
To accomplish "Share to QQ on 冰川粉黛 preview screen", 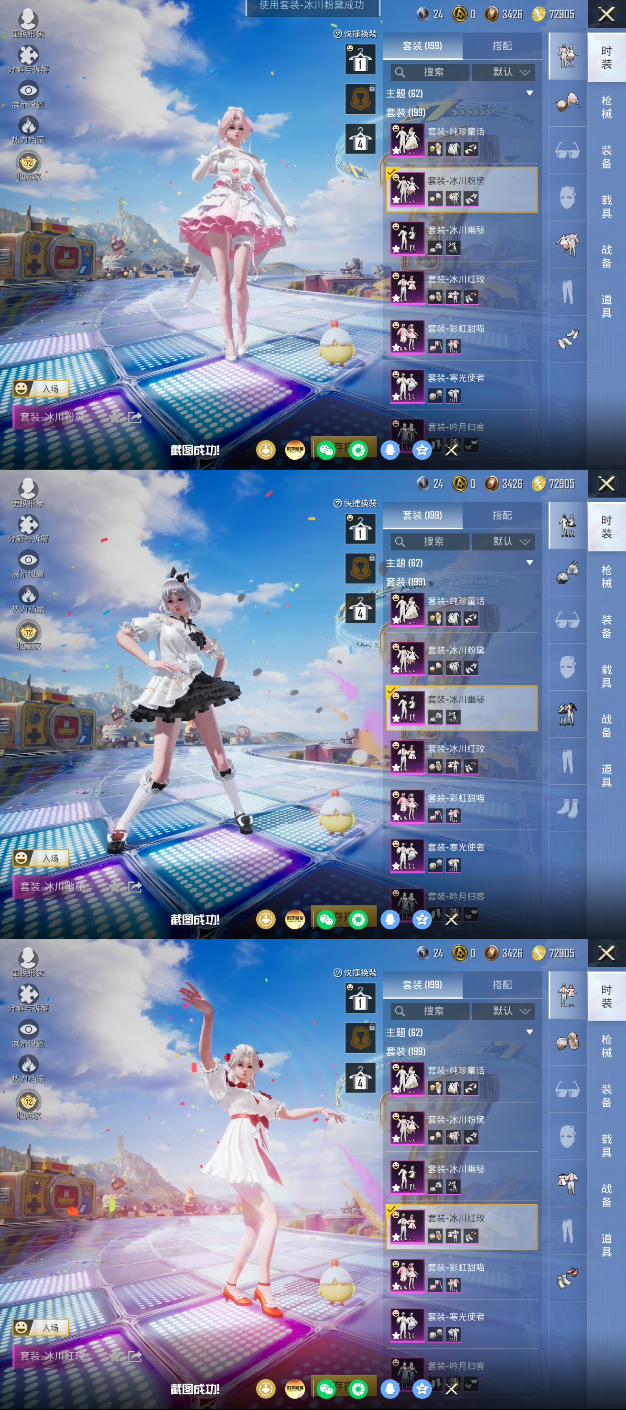I will [x=390, y=450].
